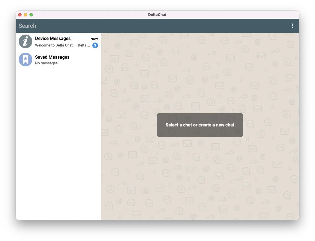315x241 pixels.
Task: Click the divider between chat list and chat area
Action: pyautogui.click(x=101, y=128)
